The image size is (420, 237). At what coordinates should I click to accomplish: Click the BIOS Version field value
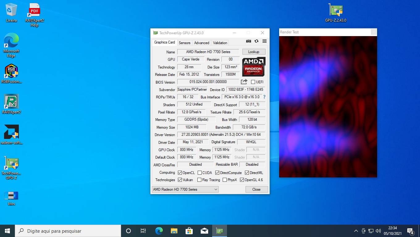pos(208,82)
